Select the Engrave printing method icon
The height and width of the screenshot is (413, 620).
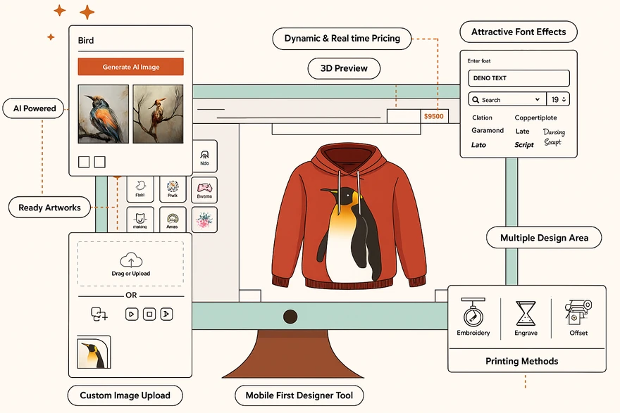(526, 312)
